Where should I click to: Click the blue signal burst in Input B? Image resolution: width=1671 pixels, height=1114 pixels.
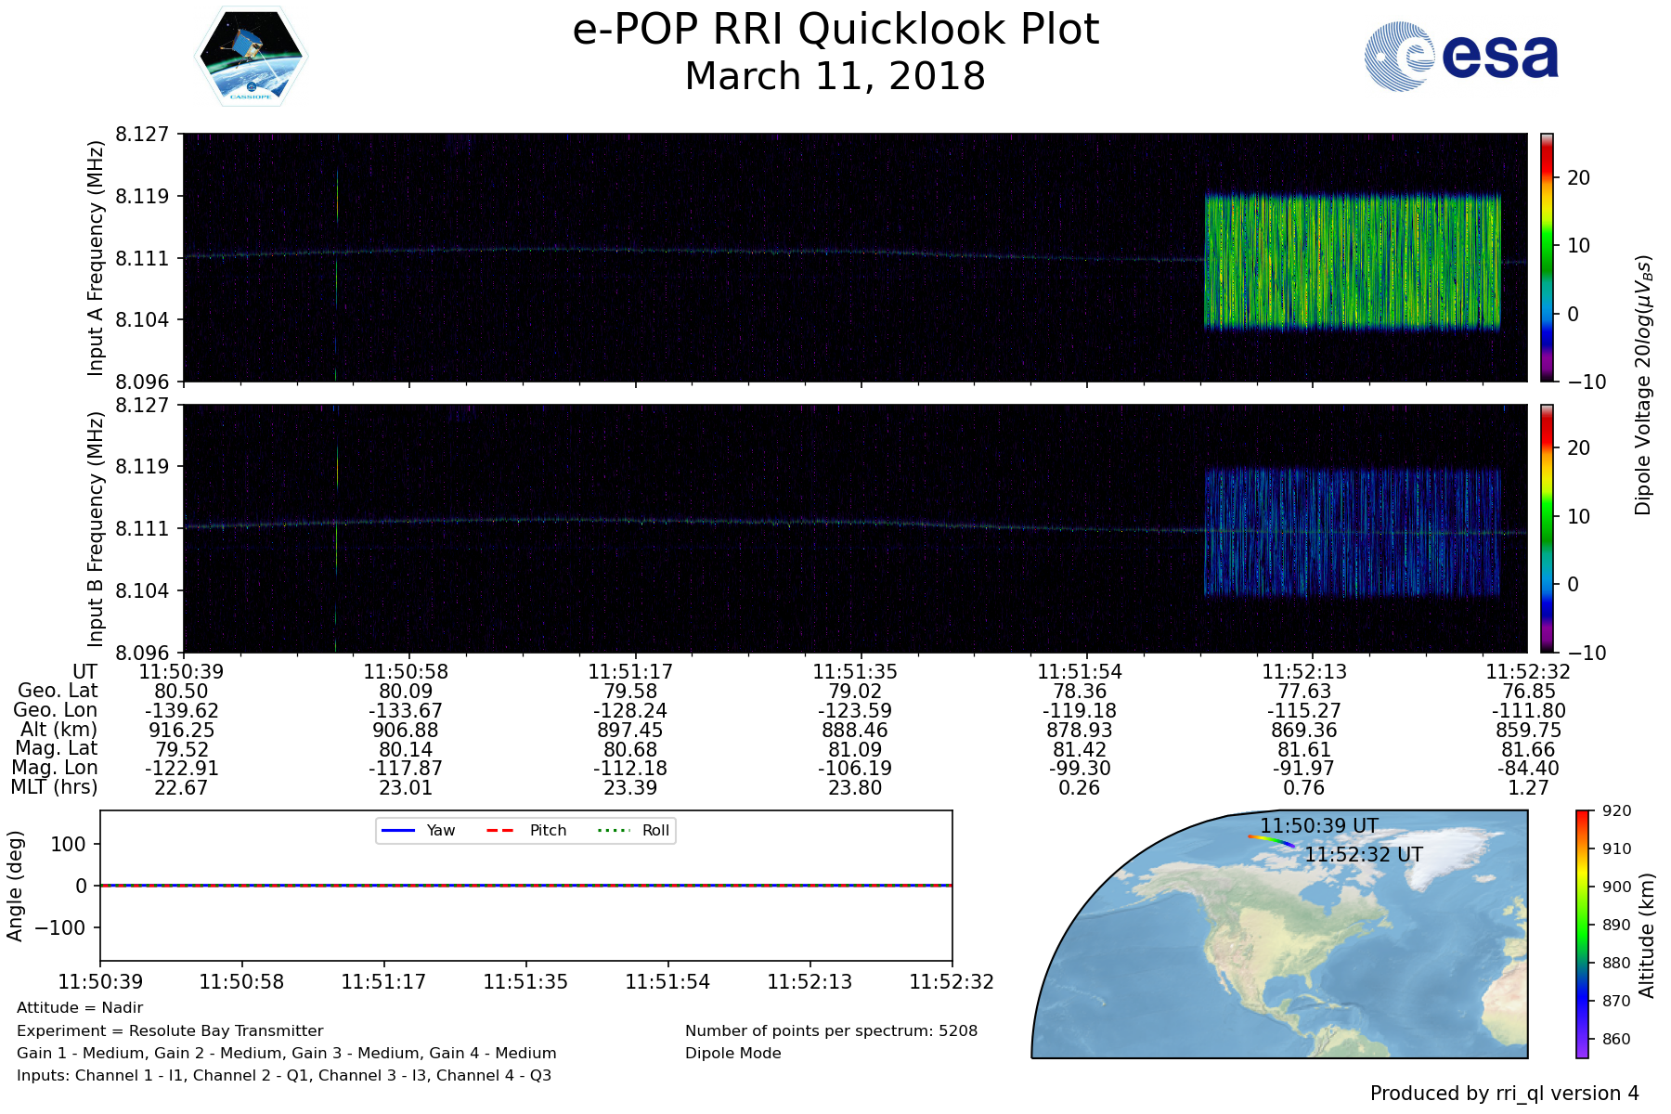point(1352,532)
